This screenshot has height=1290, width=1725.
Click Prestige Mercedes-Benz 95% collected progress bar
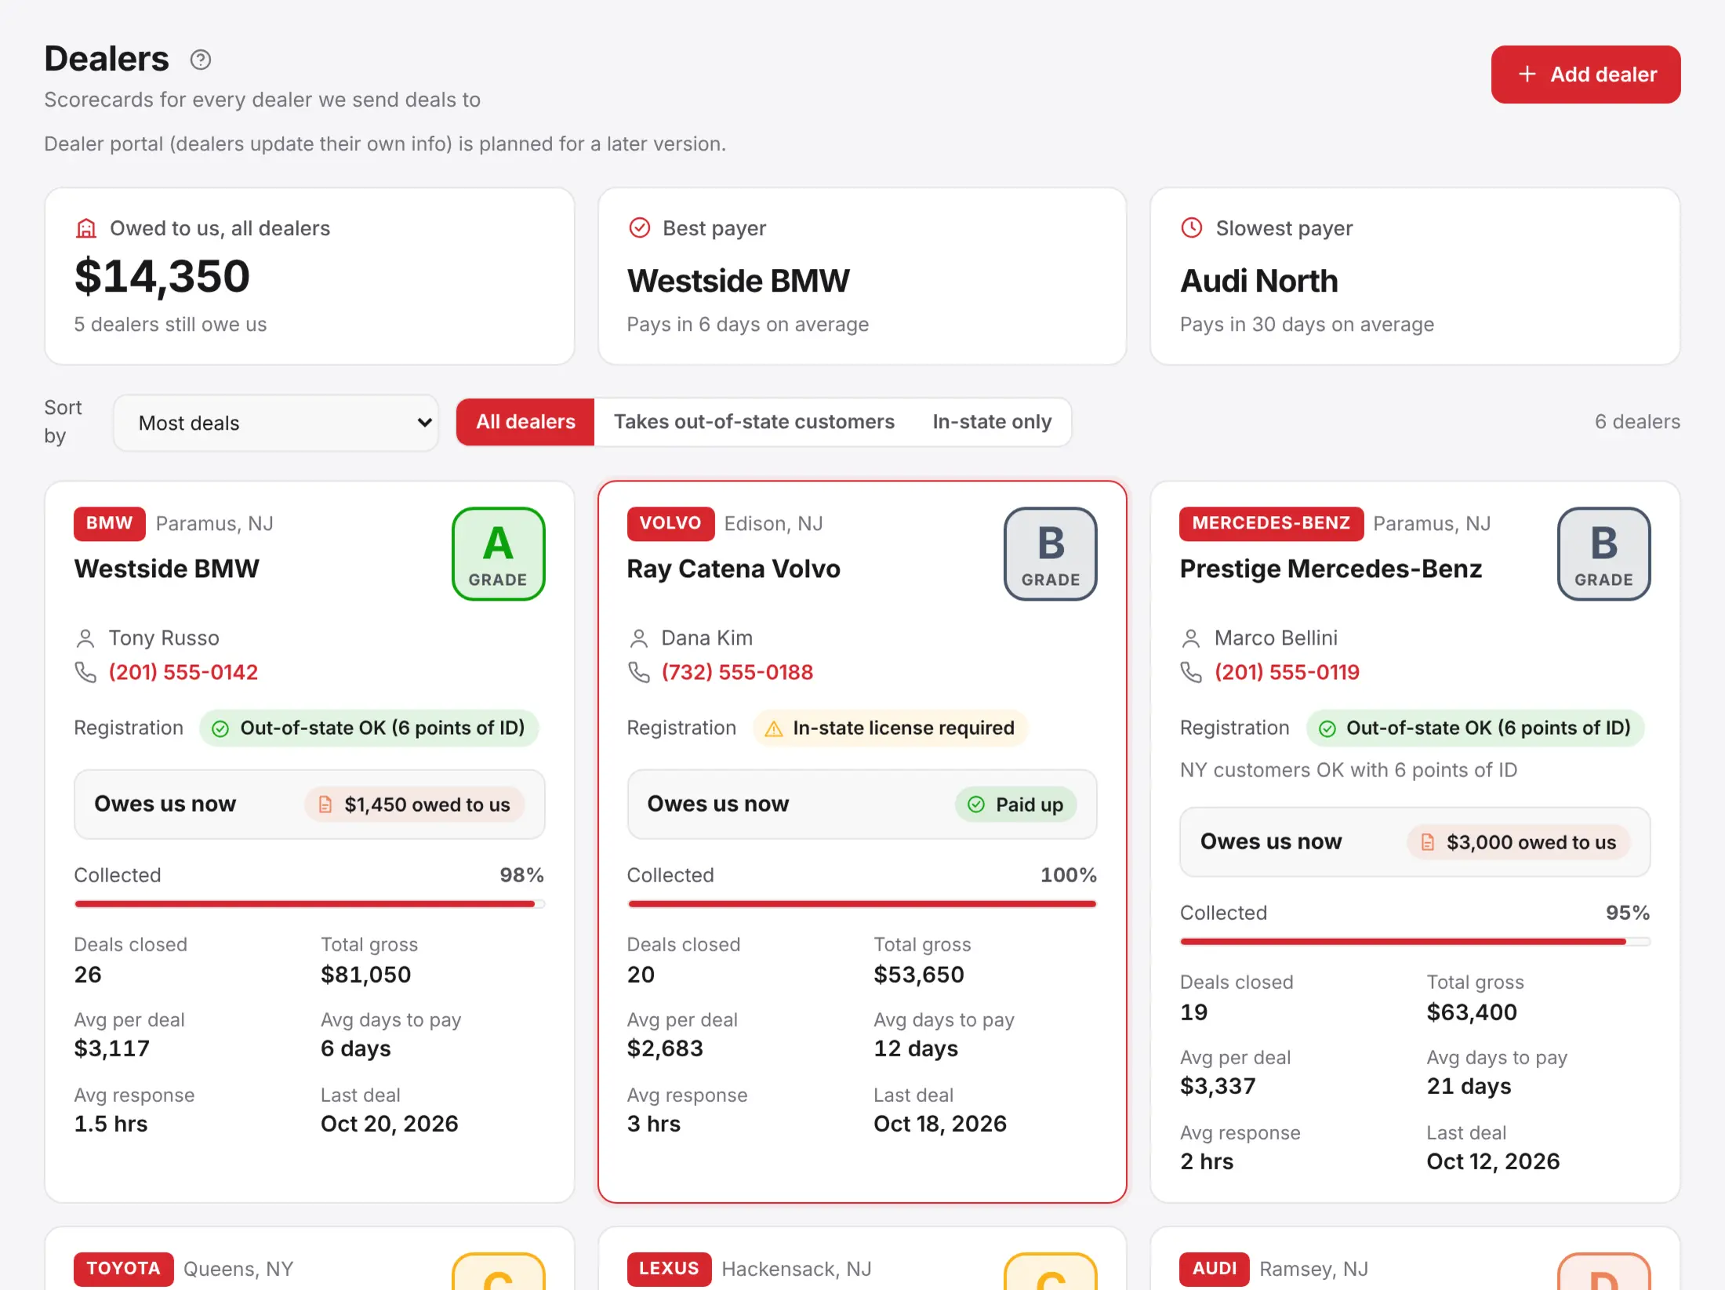(x=1415, y=942)
